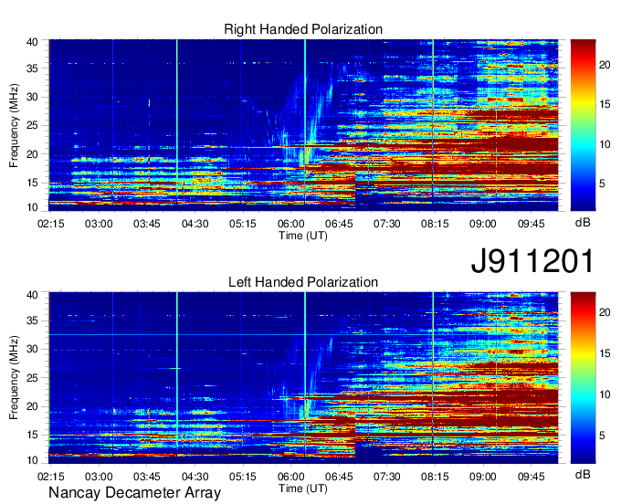
Task: Click the 09:00 tick under Left Handed plot
Action: (483, 477)
